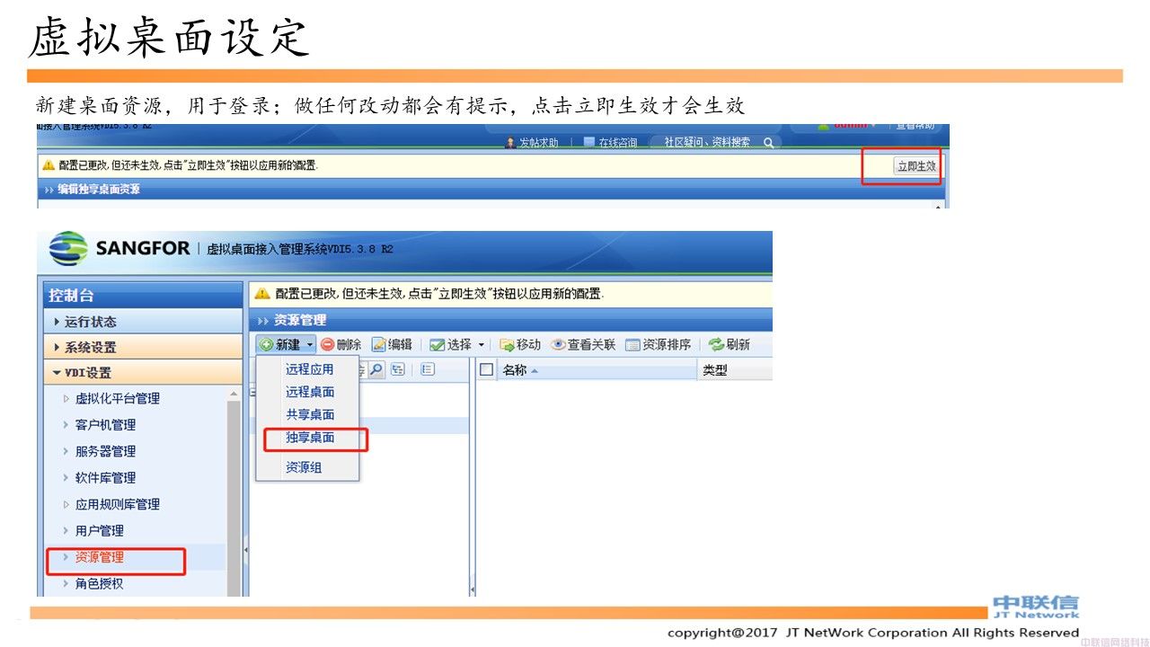The image size is (1150, 647).
Task: Open 应用规则库管理 in the sidebar
Action: (117, 504)
